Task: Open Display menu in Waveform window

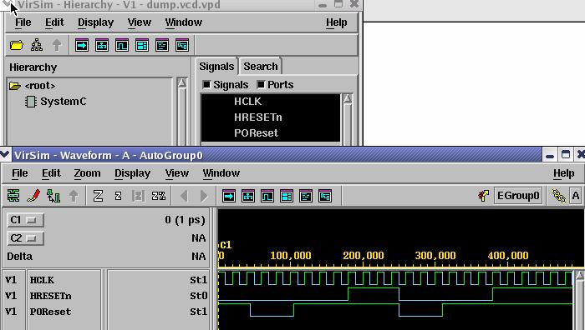Action: point(132,173)
